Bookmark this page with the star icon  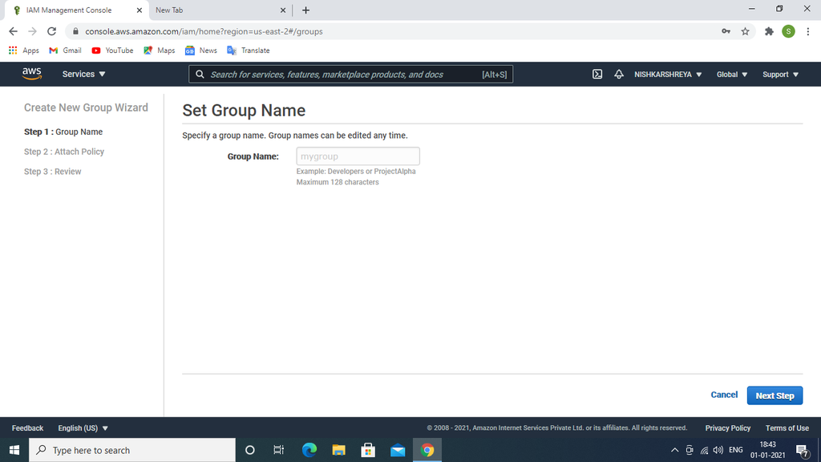pos(746,30)
